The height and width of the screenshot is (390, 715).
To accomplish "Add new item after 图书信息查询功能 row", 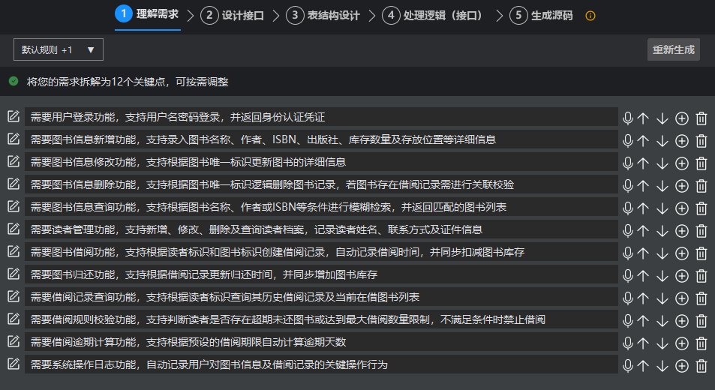I will 682,208.
